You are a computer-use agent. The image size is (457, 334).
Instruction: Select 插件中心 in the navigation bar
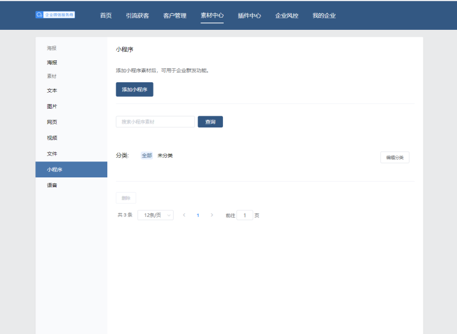(249, 15)
